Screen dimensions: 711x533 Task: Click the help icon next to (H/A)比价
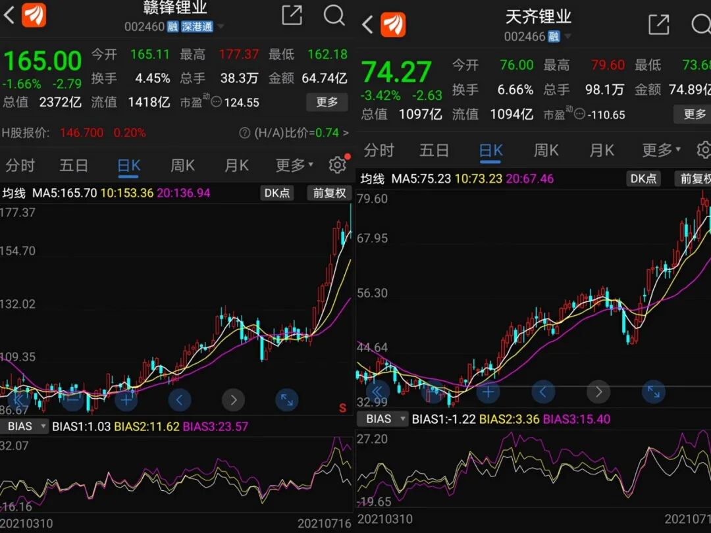(x=244, y=133)
